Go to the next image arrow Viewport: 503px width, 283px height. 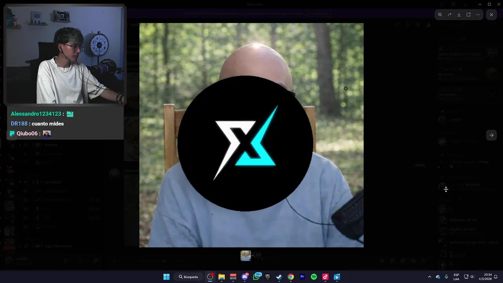[491, 135]
